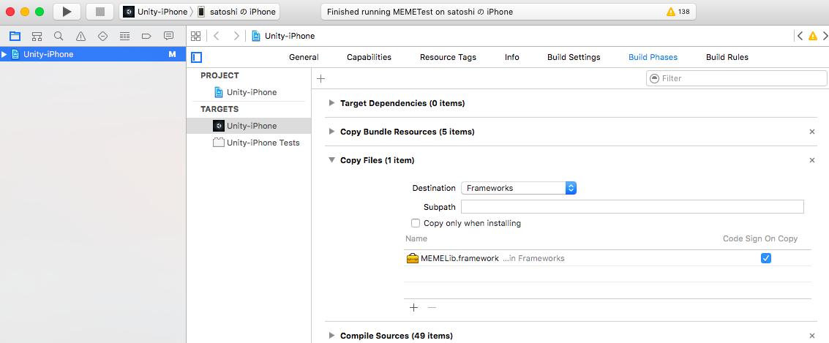Viewport: 829px width, 343px height.
Task: Open the Issue navigator
Action: coord(81,36)
